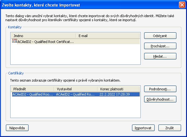187x137 pixels.
Task: Click the issuer cell ACAeID2 - Qualified Ro...
Action: click(75, 94)
